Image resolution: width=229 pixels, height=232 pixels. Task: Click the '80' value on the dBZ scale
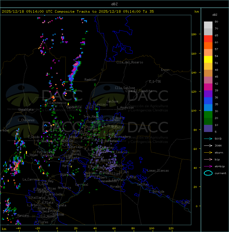coord(216,21)
